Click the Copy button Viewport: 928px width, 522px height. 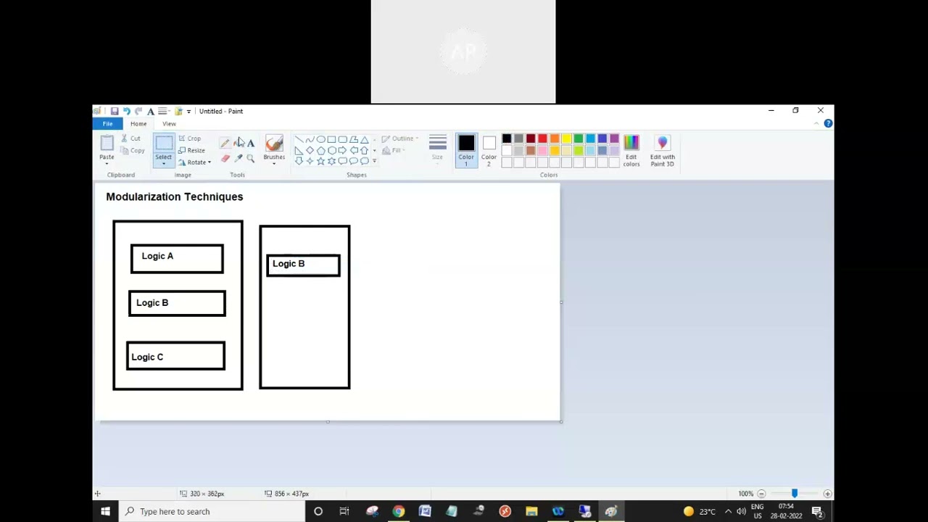coord(133,151)
